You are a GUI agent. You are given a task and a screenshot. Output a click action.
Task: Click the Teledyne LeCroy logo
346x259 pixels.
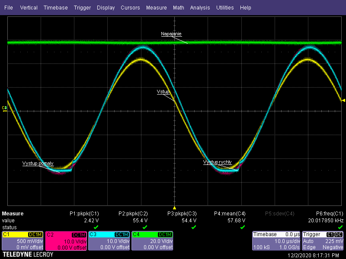tap(28, 255)
